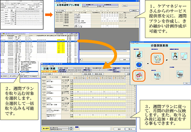Click the 計画→実績 copy button

(87, 74)
